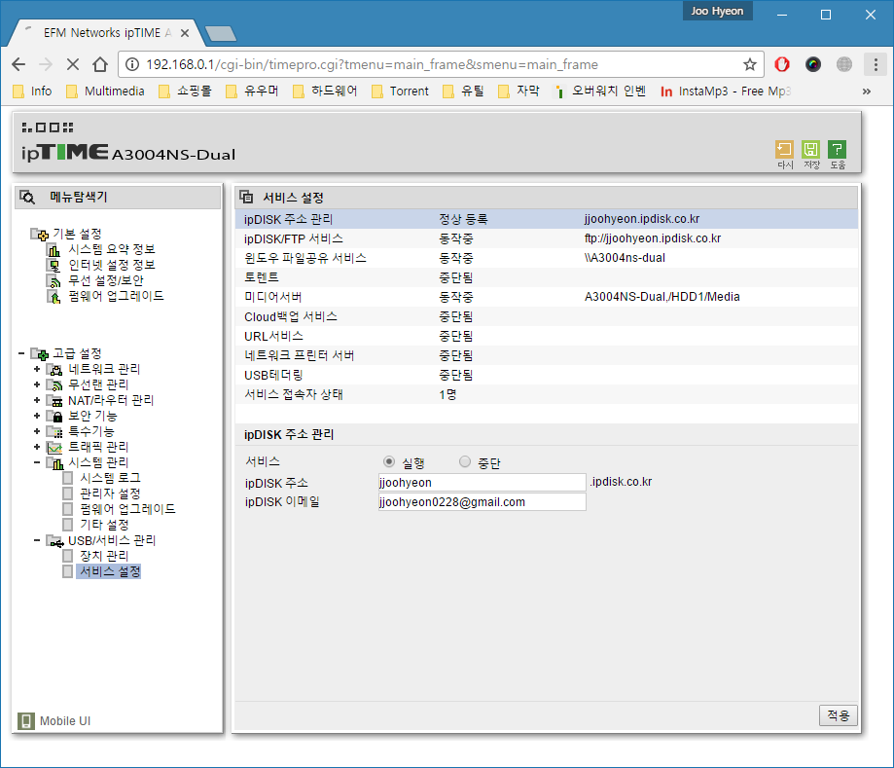Select the Cloud백업 서비스 row
This screenshot has height=768, width=894.
click(x=546, y=316)
